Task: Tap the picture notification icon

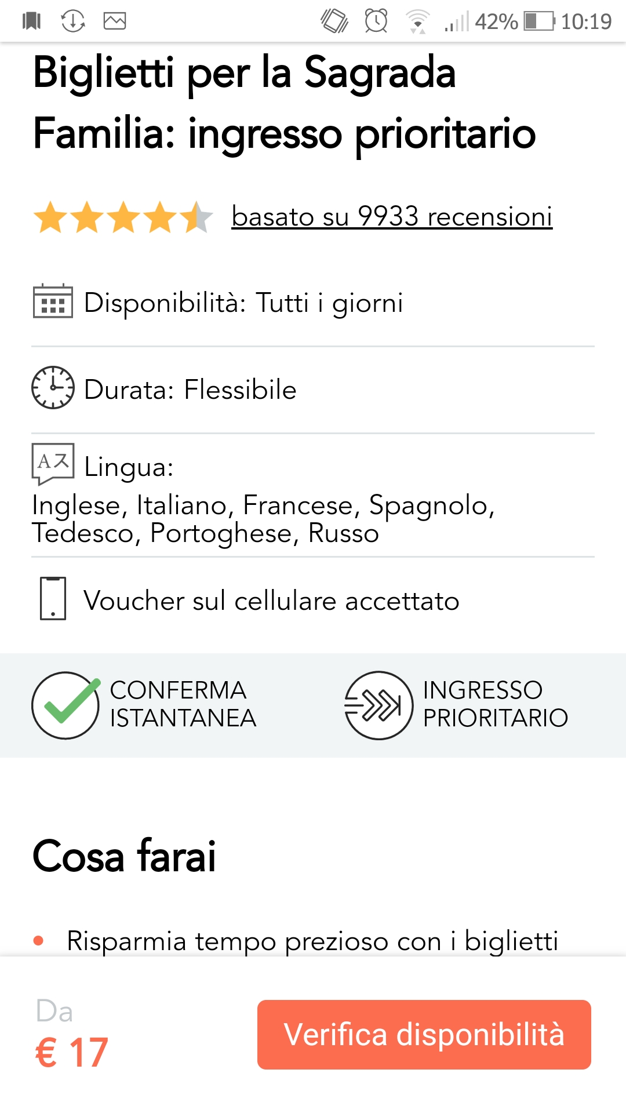Action: click(115, 21)
